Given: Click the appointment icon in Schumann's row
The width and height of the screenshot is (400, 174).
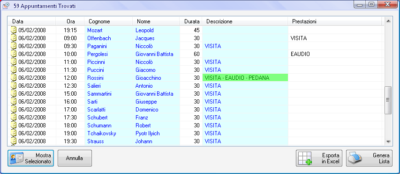Looking at the screenshot, I should [14, 125].
